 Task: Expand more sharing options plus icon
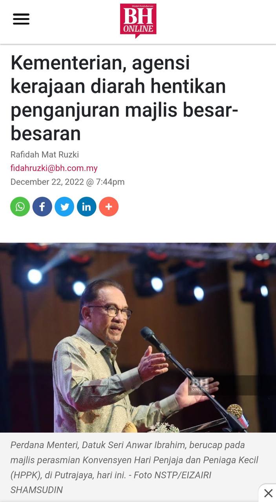click(x=109, y=207)
